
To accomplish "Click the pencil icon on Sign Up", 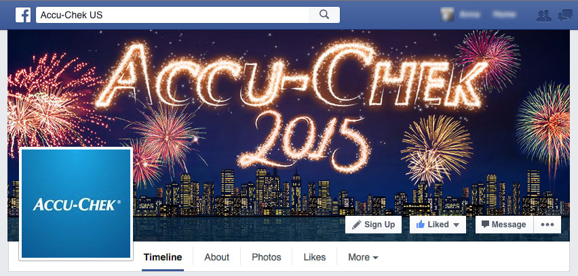I will pos(356,225).
